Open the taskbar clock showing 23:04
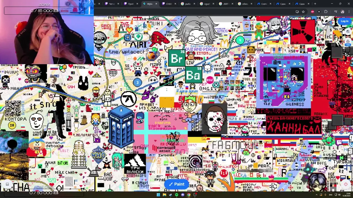 tap(346, 195)
